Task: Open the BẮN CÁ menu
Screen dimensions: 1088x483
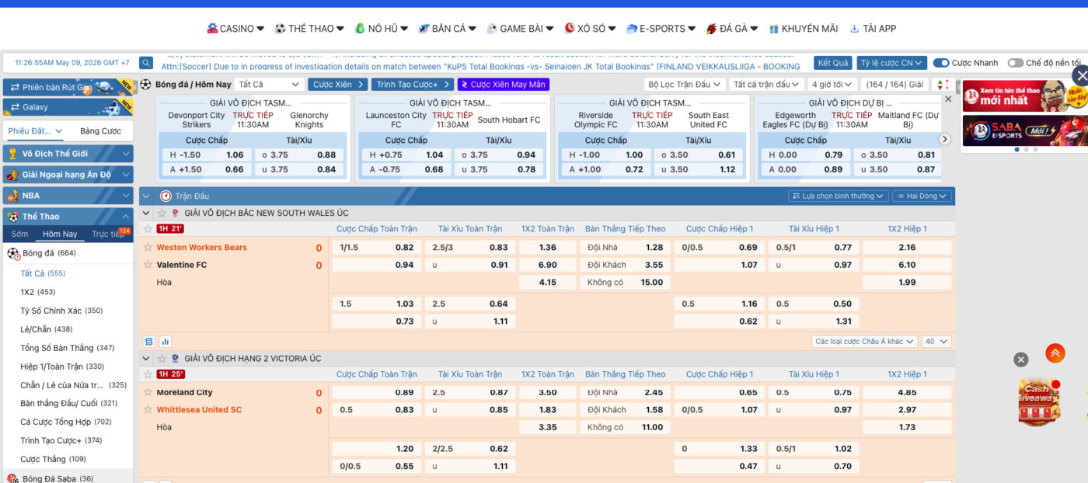Action: pyautogui.click(x=447, y=29)
